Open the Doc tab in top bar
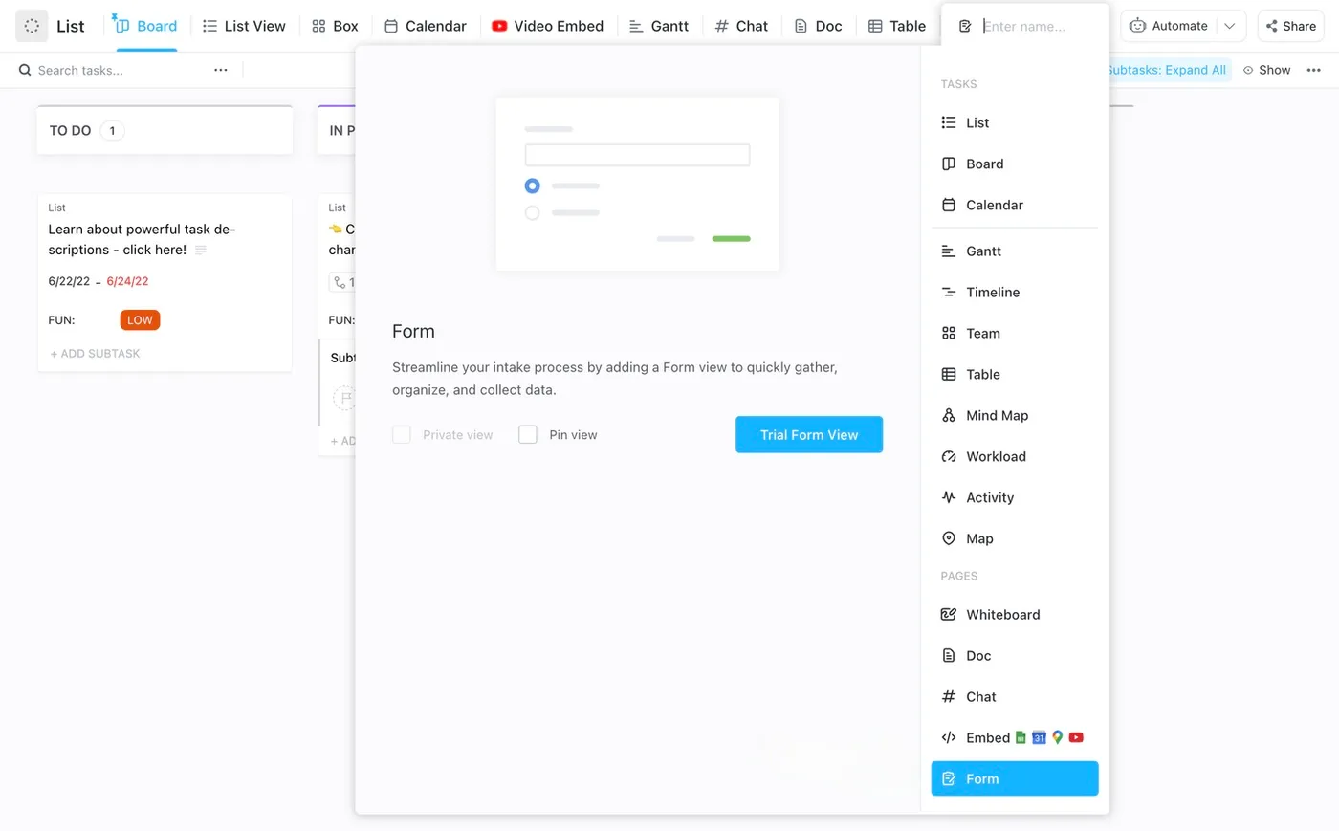Viewport: 1339px width, 831px height. click(x=819, y=26)
